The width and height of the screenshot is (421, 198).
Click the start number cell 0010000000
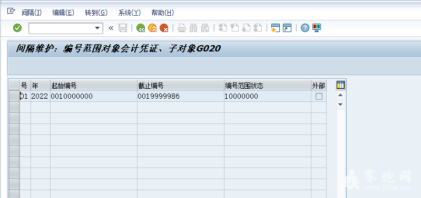(x=94, y=96)
